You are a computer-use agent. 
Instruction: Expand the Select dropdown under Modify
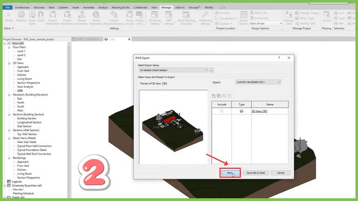[9, 28]
